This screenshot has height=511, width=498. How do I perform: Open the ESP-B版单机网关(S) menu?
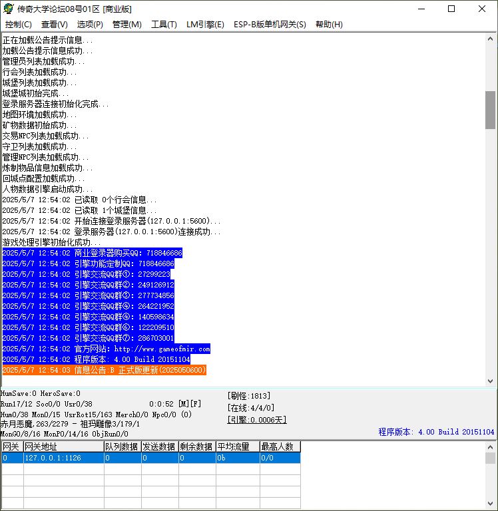(270, 25)
